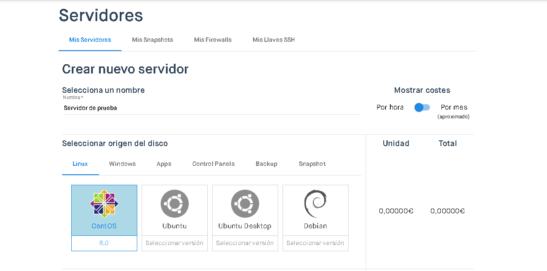Pick the Ubuntu Desktop logo icon
This screenshot has height=271, width=547.
(x=245, y=204)
